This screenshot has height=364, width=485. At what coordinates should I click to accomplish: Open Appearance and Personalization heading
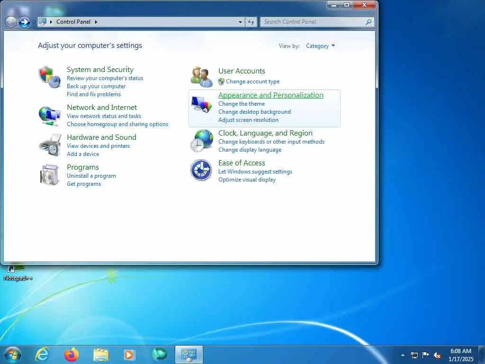pos(270,95)
